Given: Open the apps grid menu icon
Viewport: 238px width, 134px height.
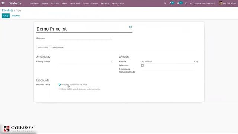Looking at the screenshot, I should coord(3,3).
